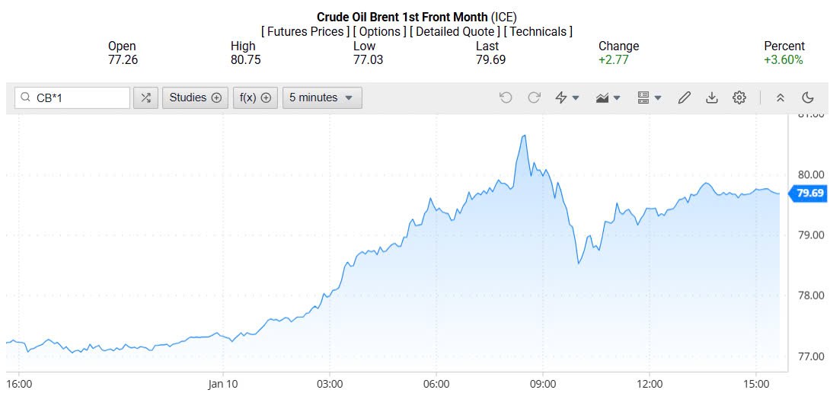Open the 5 minutes interval dropdown

click(x=322, y=97)
